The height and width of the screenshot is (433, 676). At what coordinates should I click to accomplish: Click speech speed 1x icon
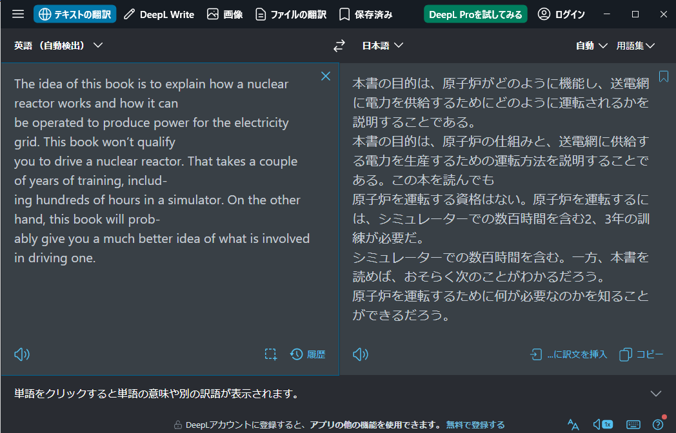[603, 425]
